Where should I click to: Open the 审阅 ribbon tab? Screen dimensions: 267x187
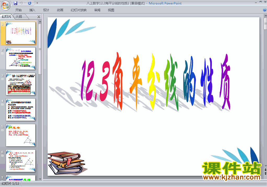click(x=97, y=10)
